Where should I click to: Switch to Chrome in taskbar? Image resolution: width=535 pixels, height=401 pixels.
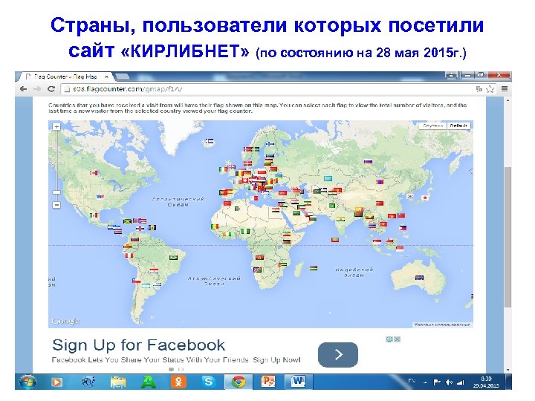239,382
